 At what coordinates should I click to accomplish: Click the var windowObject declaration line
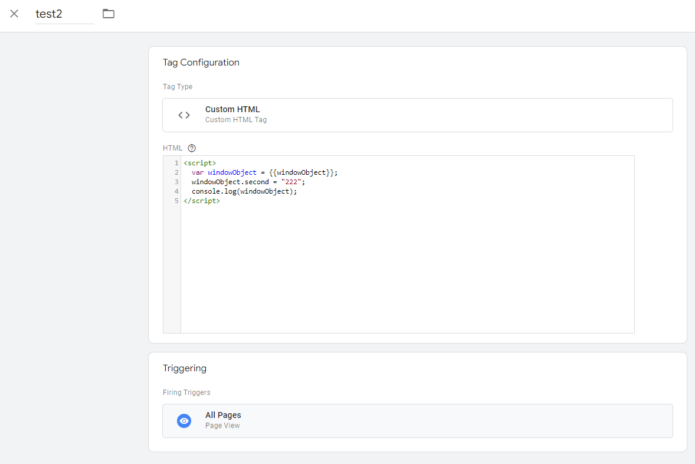point(265,172)
